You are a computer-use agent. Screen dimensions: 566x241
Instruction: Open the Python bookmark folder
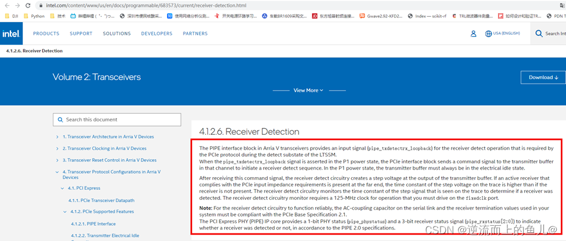(34, 16)
